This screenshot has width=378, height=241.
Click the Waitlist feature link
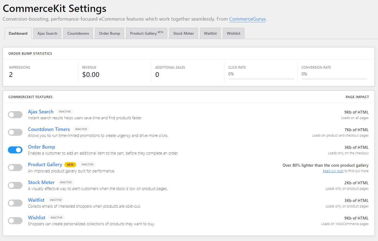coord(36,200)
